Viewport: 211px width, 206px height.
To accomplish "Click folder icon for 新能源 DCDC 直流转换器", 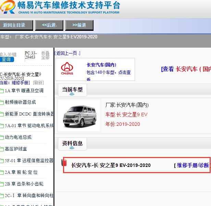I will [x=2, y=114].
